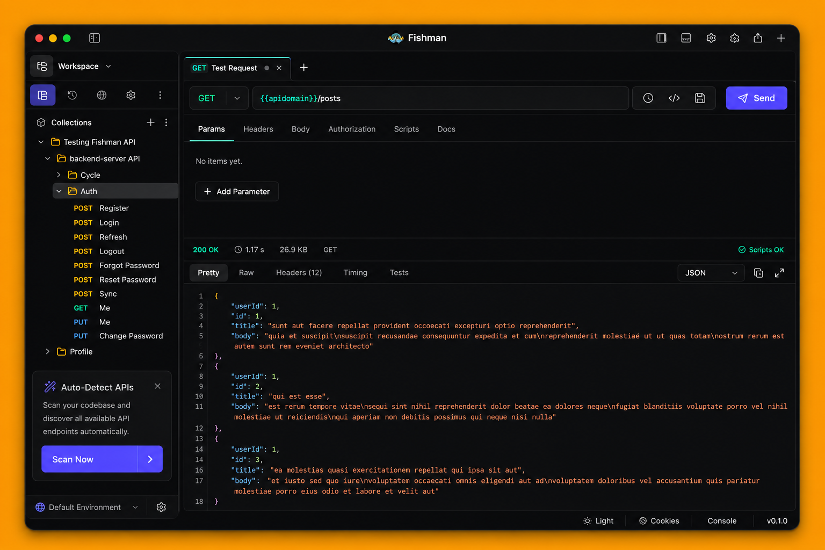Open the Authorization tab
The image size is (825, 550).
pos(352,129)
